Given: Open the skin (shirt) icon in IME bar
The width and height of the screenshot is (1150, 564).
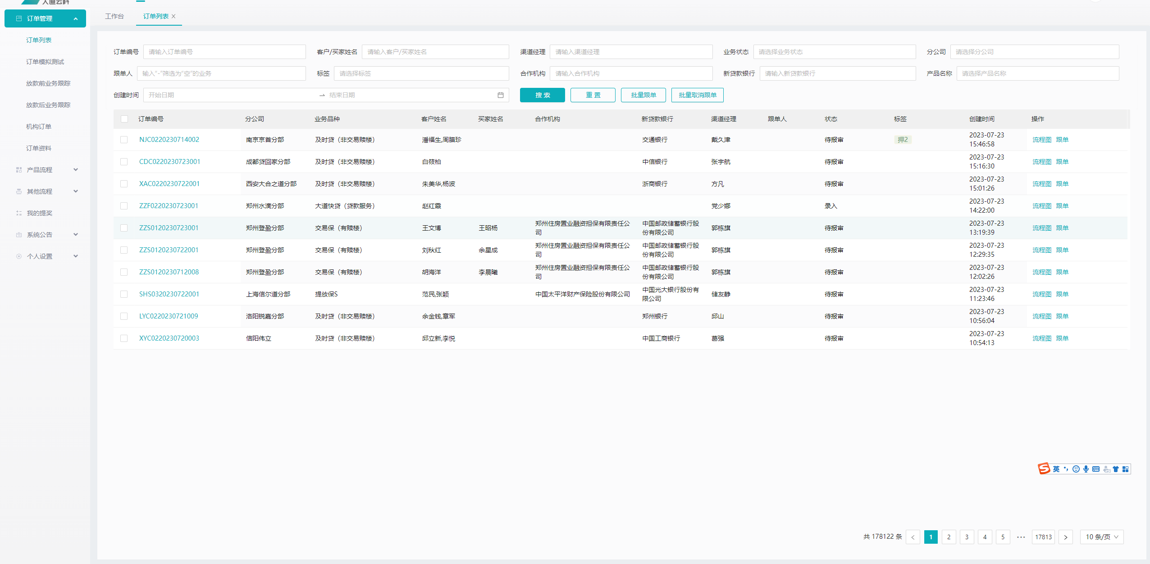Looking at the screenshot, I should [x=1116, y=469].
